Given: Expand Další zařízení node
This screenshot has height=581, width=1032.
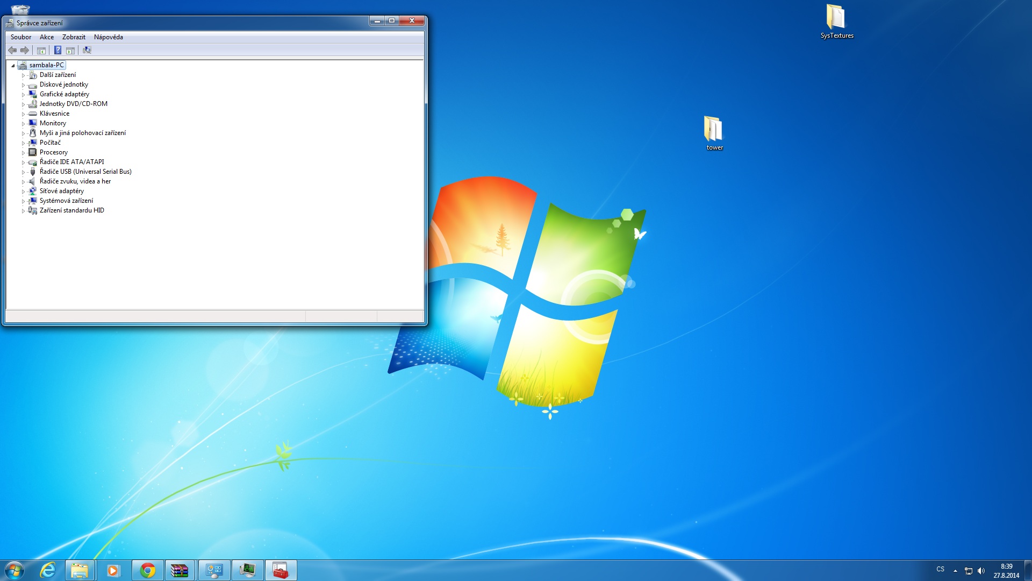Looking at the screenshot, I should tap(23, 75).
